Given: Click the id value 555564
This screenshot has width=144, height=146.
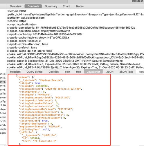Looking at the screenshot, I should tap(35, 138).
